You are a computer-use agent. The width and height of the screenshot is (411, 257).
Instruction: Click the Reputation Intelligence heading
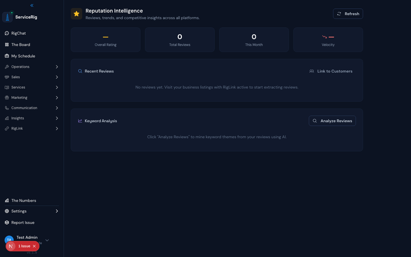click(114, 11)
